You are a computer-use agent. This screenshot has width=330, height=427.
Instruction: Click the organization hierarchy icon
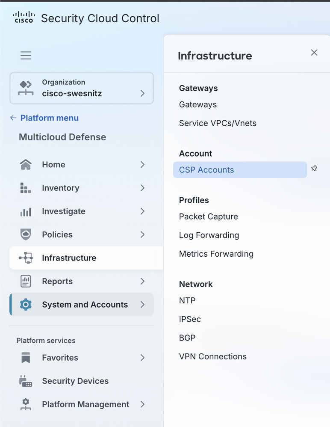point(26,88)
